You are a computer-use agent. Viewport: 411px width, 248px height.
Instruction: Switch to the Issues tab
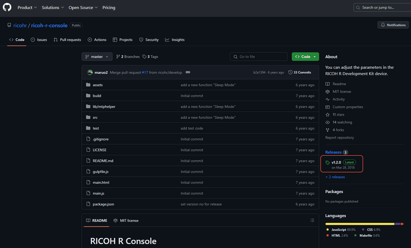[39, 40]
